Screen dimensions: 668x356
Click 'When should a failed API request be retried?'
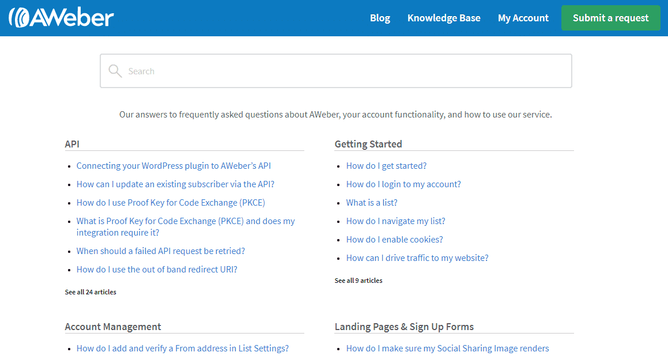(160, 251)
